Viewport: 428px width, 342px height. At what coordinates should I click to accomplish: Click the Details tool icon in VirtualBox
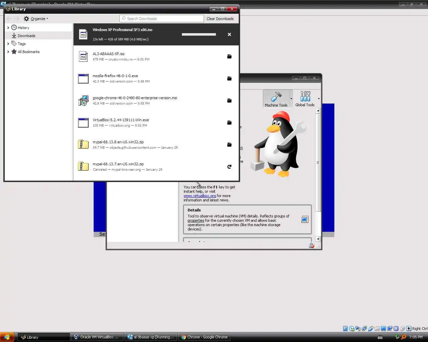point(305,219)
